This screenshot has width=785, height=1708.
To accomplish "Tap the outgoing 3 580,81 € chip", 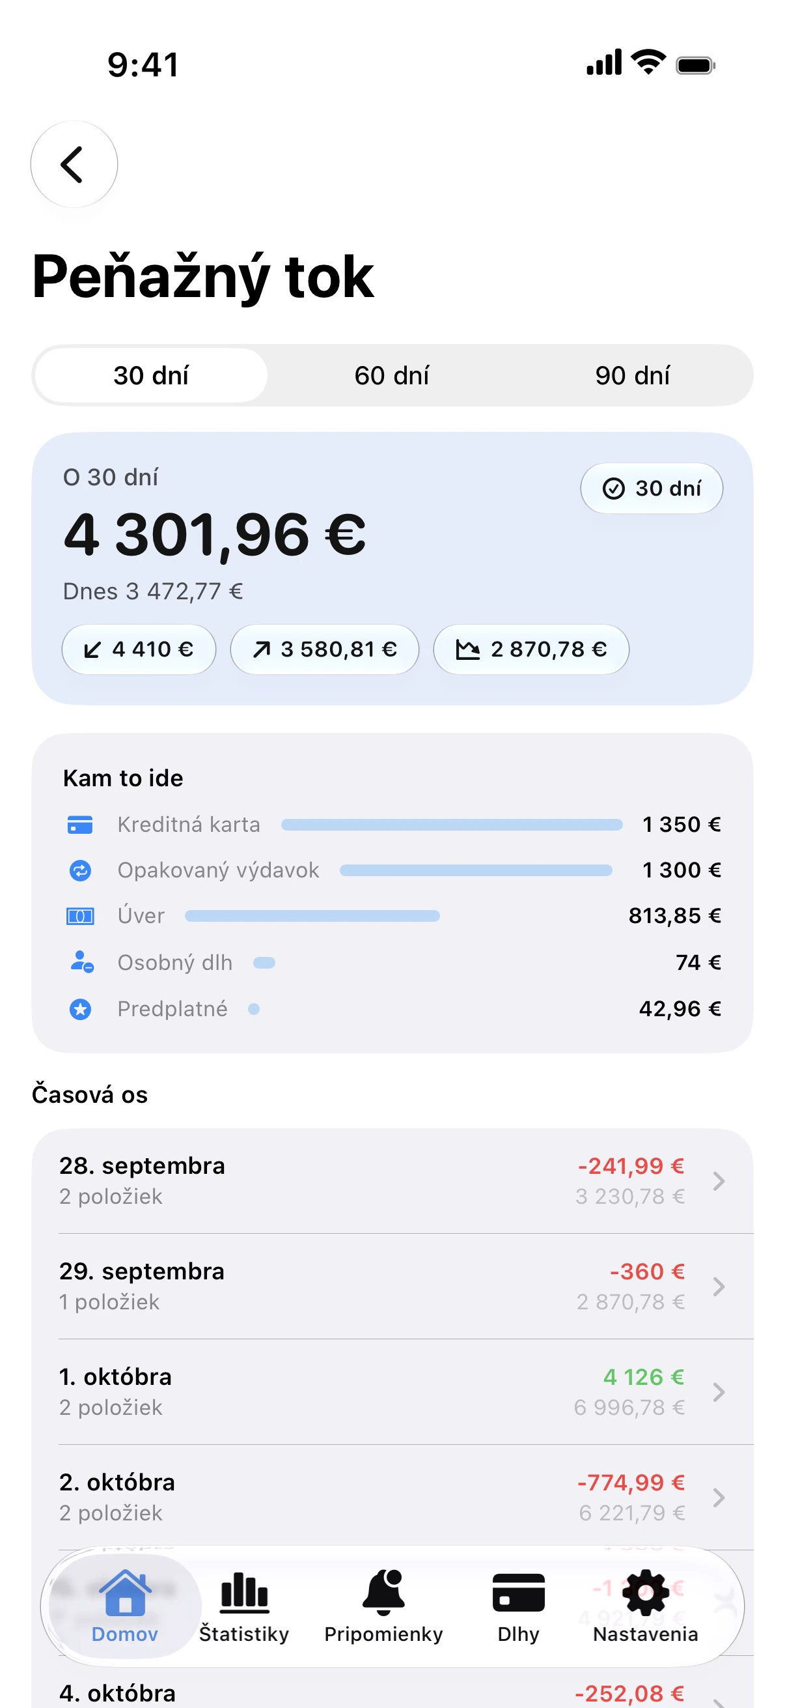I will click(325, 649).
